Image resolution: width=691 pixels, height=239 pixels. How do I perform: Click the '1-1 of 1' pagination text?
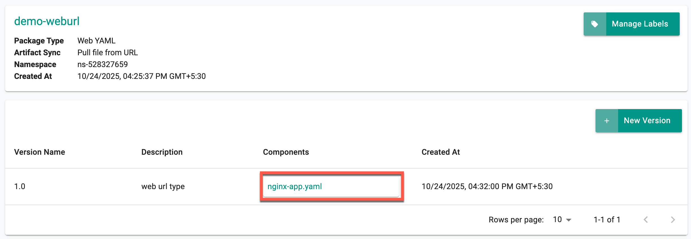click(x=607, y=220)
